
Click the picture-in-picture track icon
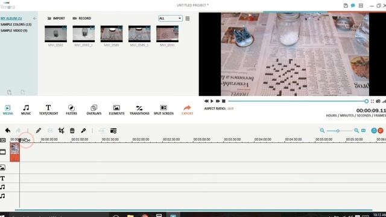coord(2,168)
